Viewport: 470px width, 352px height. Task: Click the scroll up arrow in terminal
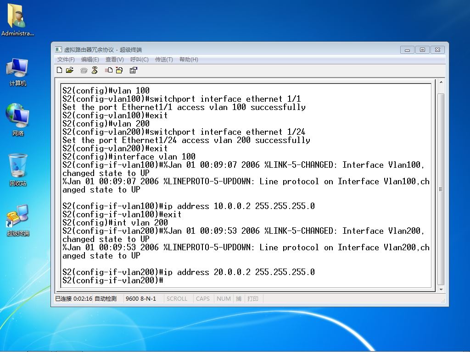point(441,82)
